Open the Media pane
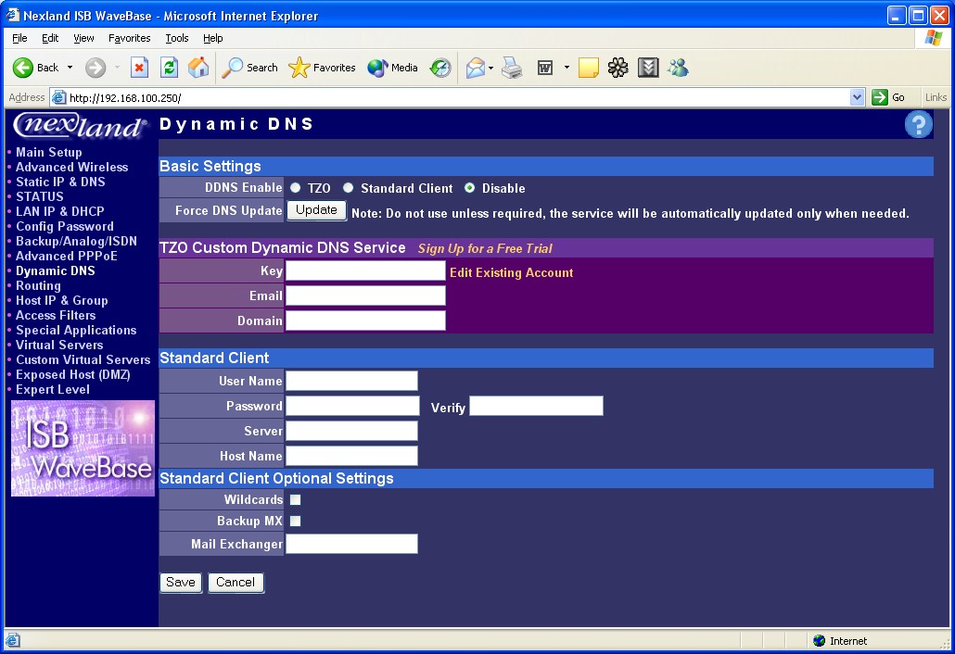The height and width of the screenshot is (654, 955). click(x=393, y=68)
